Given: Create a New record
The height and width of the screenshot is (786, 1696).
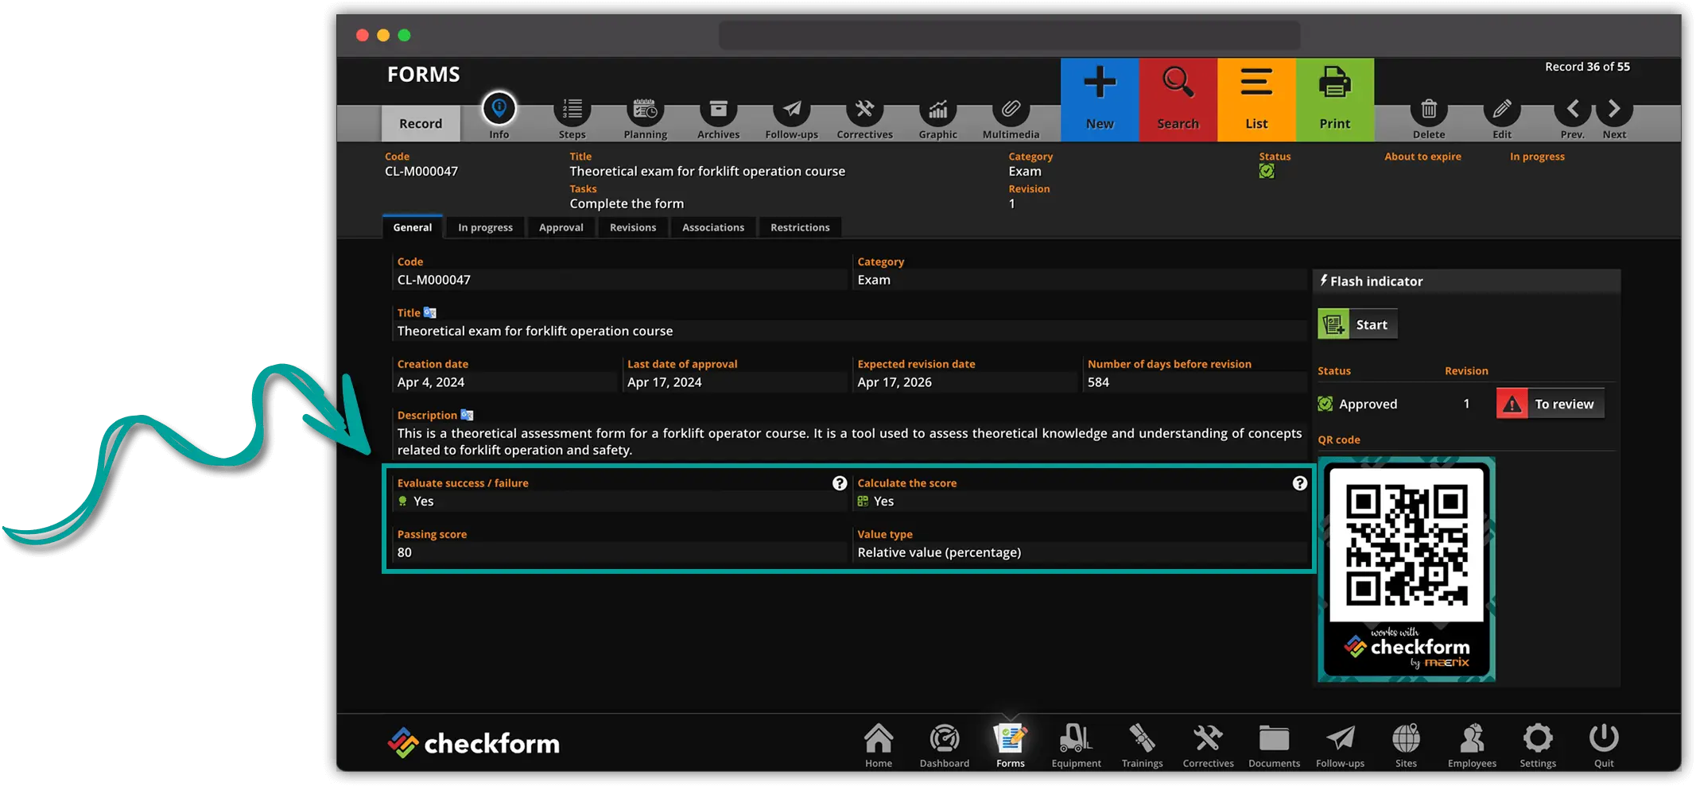Looking at the screenshot, I should pyautogui.click(x=1100, y=99).
